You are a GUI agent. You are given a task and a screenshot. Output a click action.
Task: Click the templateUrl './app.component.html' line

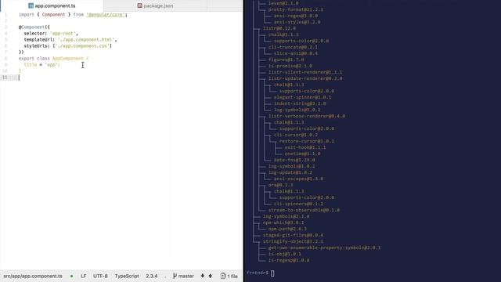[x=70, y=40]
